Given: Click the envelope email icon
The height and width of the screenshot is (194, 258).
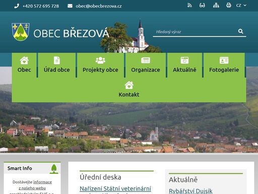Looking at the screenshot, I should 70,6.
